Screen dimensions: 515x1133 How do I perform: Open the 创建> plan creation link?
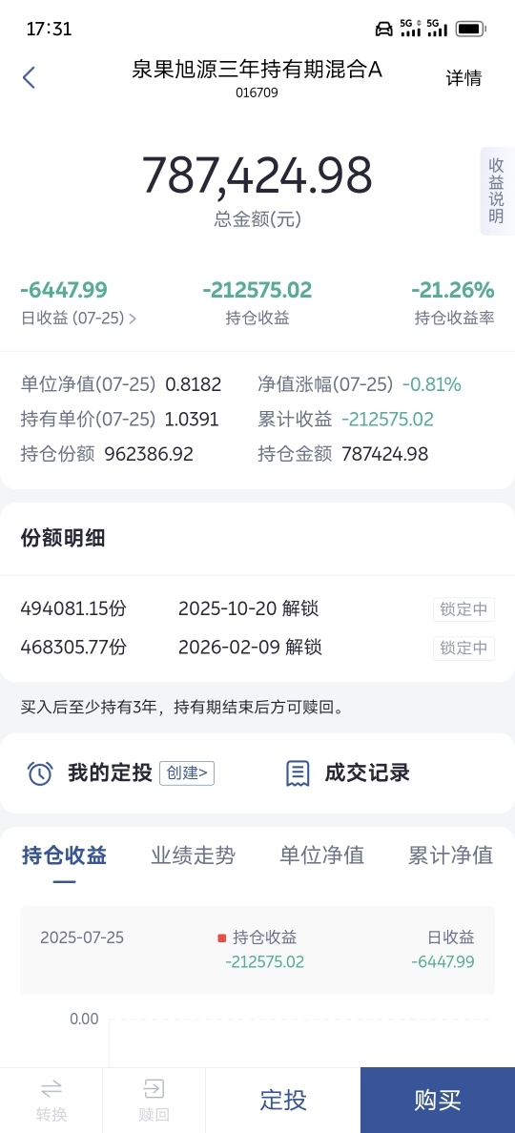point(187,773)
